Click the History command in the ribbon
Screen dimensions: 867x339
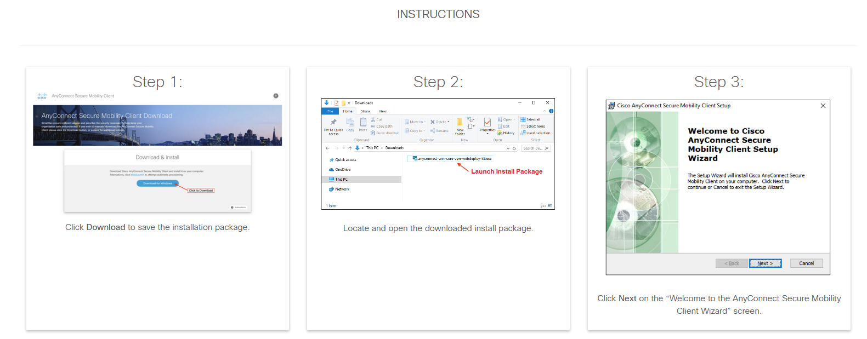point(506,133)
